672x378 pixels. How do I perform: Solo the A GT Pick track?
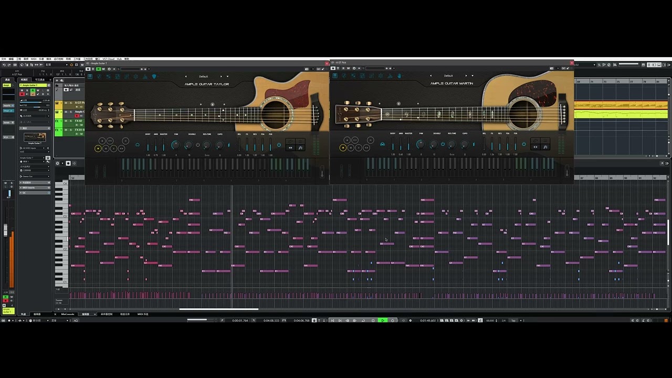click(71, 103)
